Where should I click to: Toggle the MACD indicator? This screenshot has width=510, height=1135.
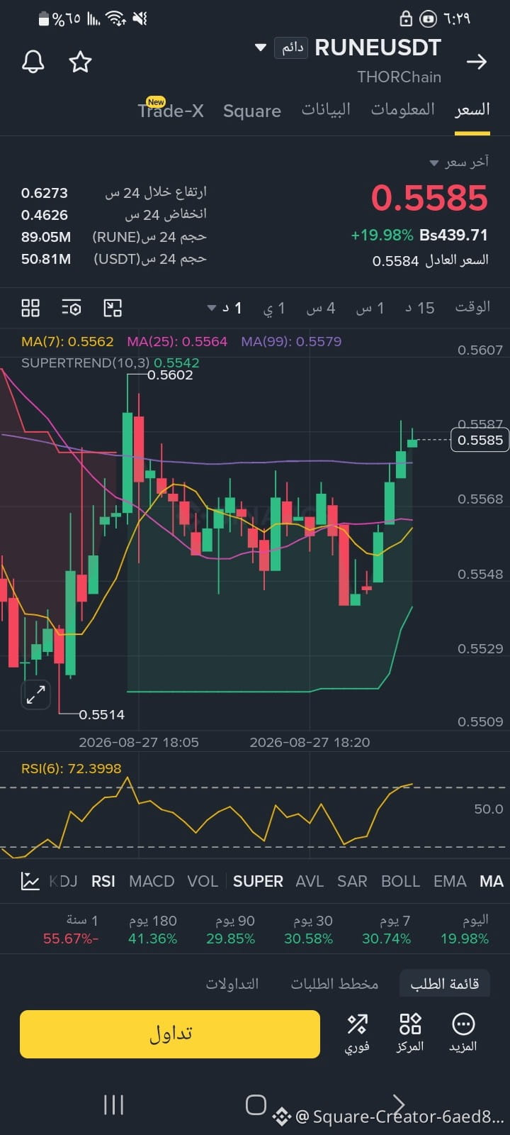[x=152, y=881]
